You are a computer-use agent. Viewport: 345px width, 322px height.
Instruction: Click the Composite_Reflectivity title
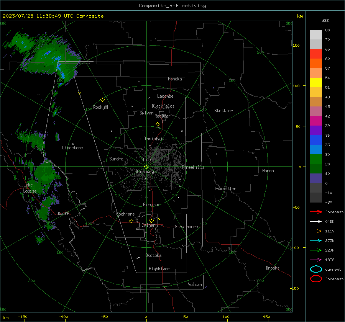coord(172,6)
